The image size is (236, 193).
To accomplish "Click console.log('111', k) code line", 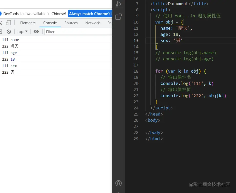I will [x=187, y=83].
